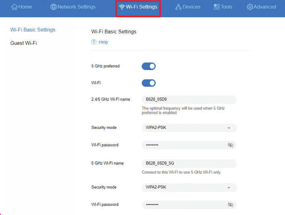Click the Wi-Fi signal icon in navbar
This screenshot has width=285, height=215.
pos(122,7)
